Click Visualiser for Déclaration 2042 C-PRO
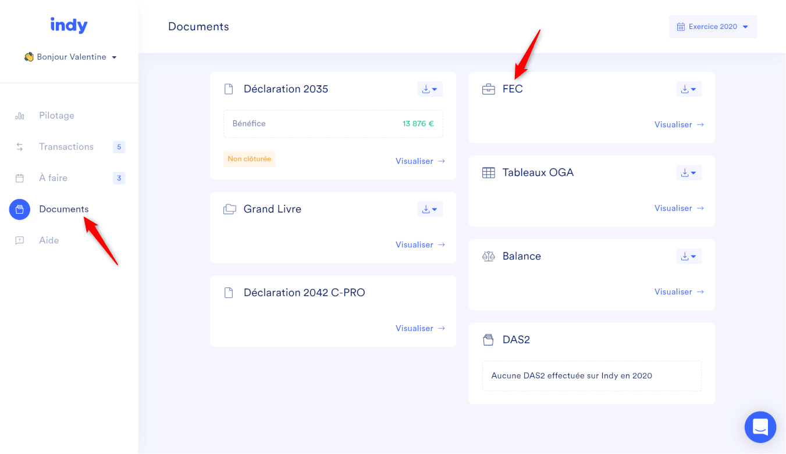This screenshot has width=786, height=454. (419, 329)
